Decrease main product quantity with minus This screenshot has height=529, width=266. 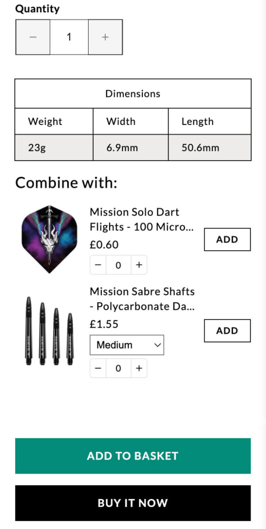click(x=33, y=37)
